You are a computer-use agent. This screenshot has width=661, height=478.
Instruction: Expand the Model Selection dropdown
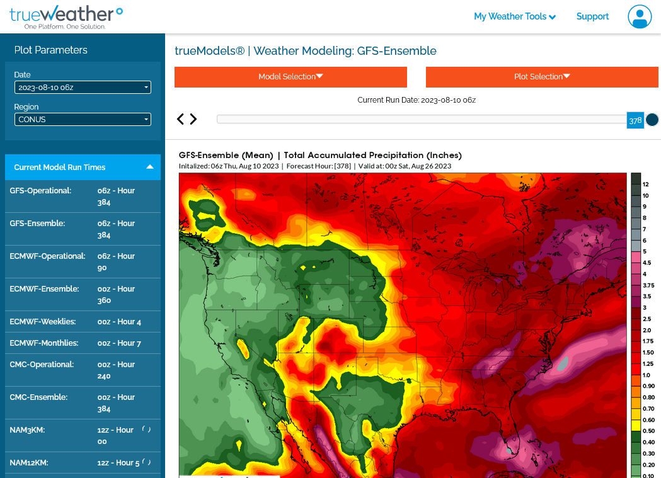coord(290,77)
